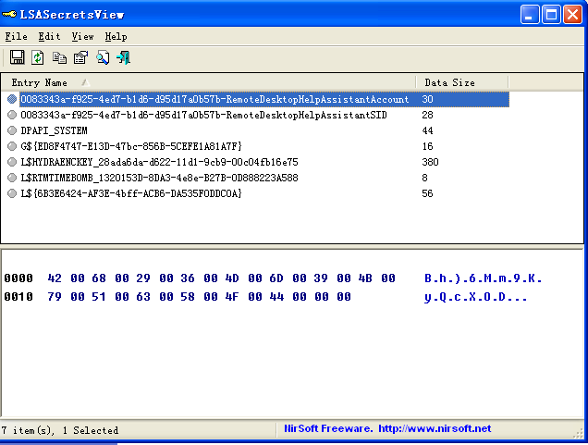This screenshot has width=588, height=445.
Task: Open the View menu
Action: [82, 36]
